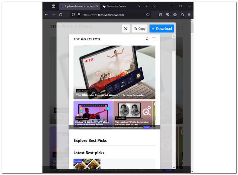
Task: Download the captured screenshot
Action: (x=161, y=28)
